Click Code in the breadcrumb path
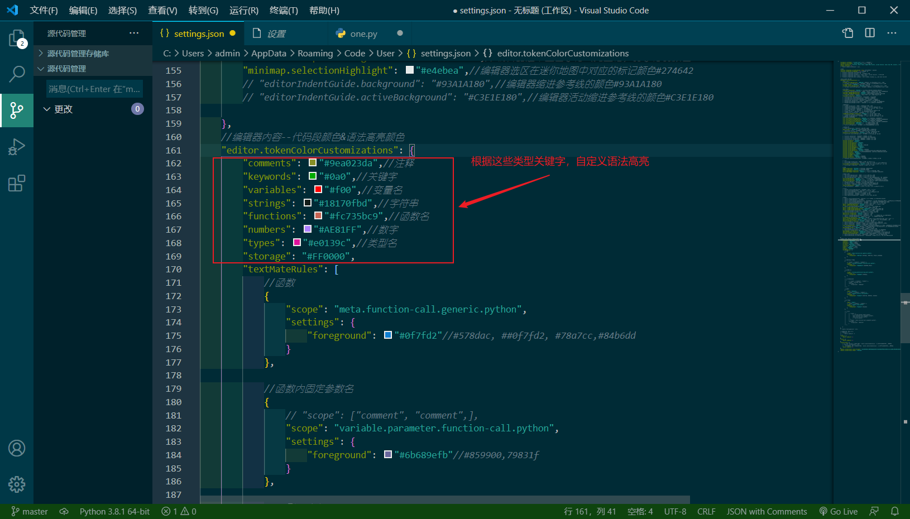 (355, 53)
